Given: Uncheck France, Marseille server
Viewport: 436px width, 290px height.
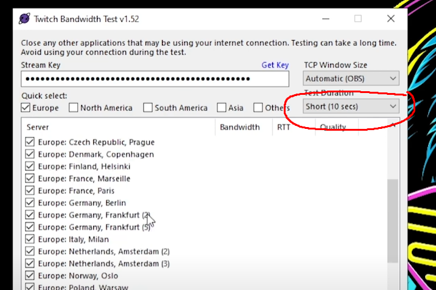Looking at the screenshot, I should [x=30, y=179].
